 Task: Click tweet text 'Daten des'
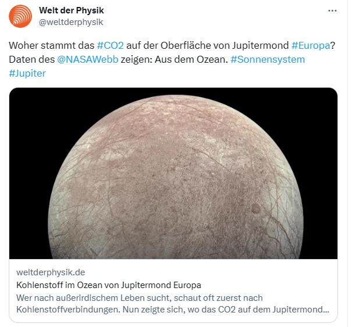coord(31,59)
